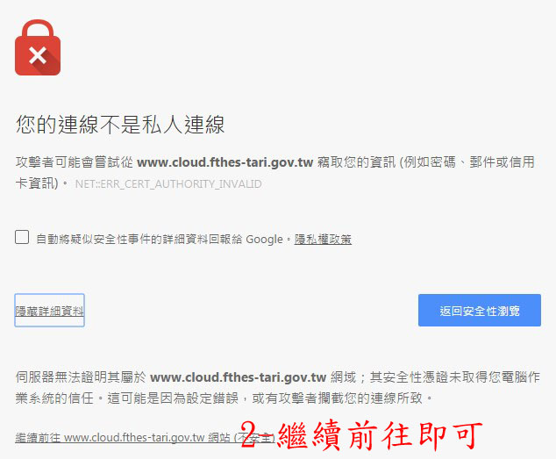Click bold domain in the server details paragraph
556x459 pixels.
pos(238,377)
